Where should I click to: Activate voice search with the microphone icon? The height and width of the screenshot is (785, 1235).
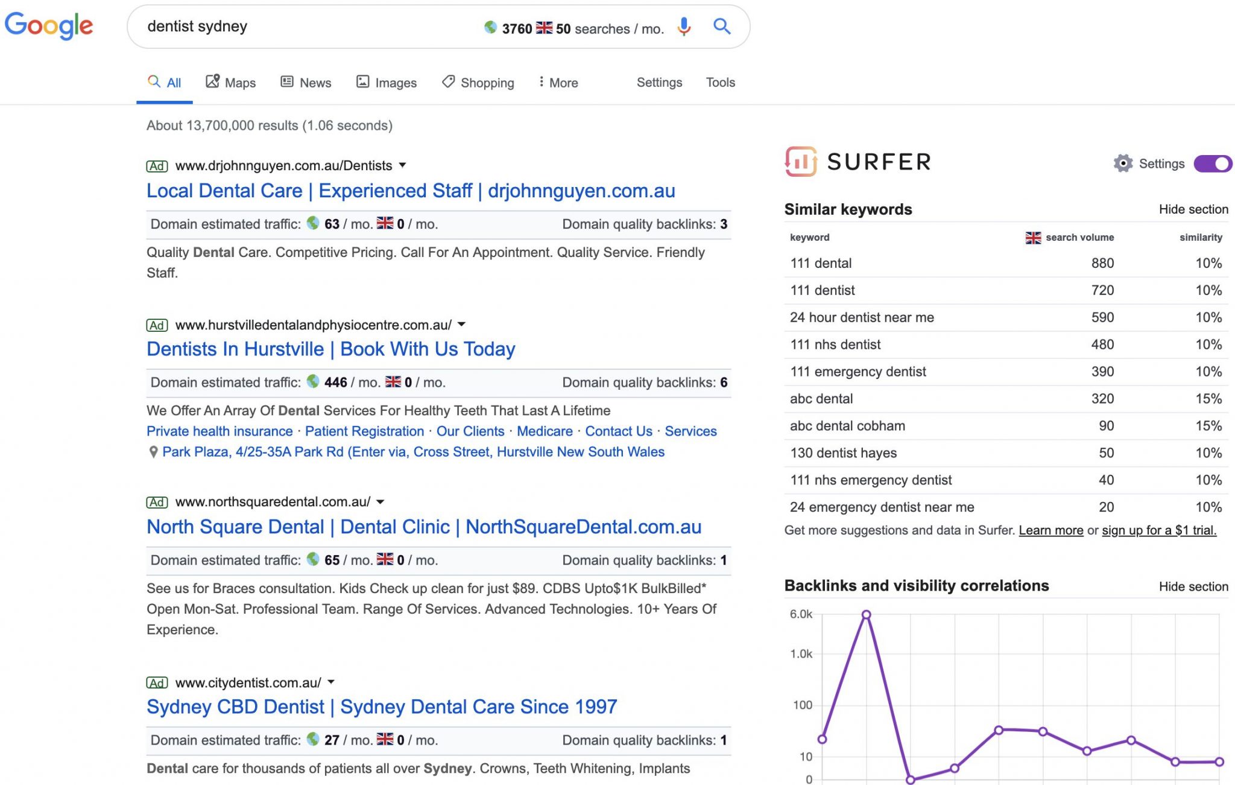pos(683,27)
